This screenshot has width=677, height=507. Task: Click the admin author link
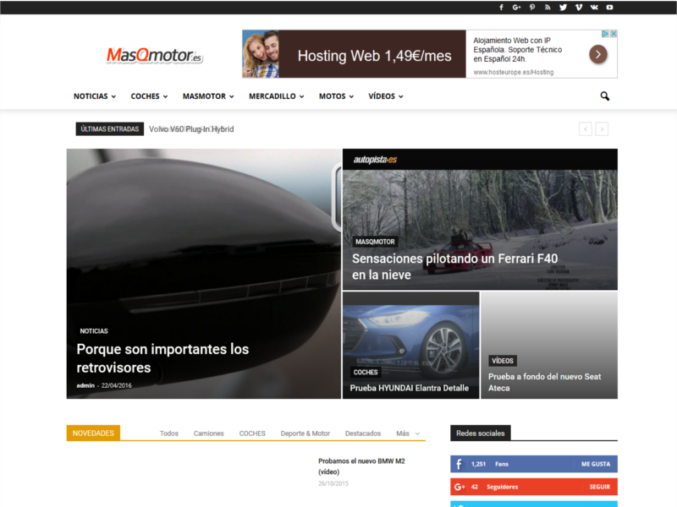[85, 385]
